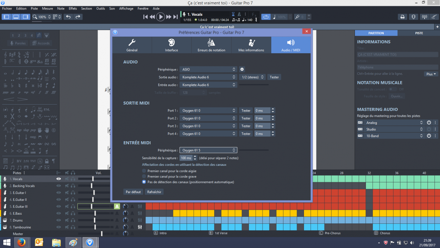
Task: Mute the Backing Vocals track
Action: click(x=67, y=186)
